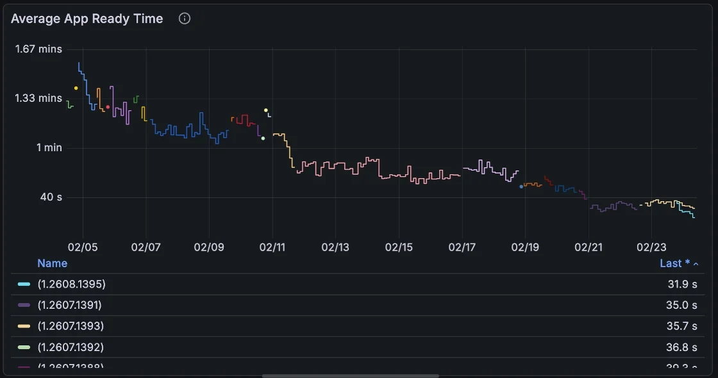Click the yellow swatch for (1.2607.1393)
This screenshot has width=718, height=378.
click(x=24, y=326)
